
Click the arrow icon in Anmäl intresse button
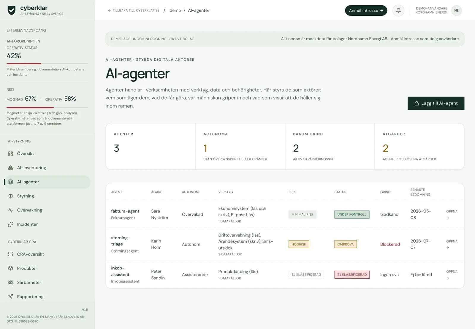point(382,10)
